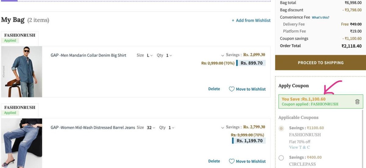Click heart icon for the Barrel Jeans
This screenshot has width=366, height=168.
point(232,161)
